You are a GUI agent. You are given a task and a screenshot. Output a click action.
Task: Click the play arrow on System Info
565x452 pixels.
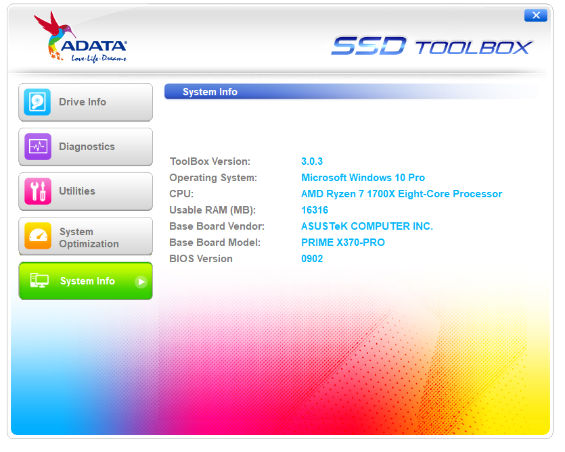click(x=141, y=282)
